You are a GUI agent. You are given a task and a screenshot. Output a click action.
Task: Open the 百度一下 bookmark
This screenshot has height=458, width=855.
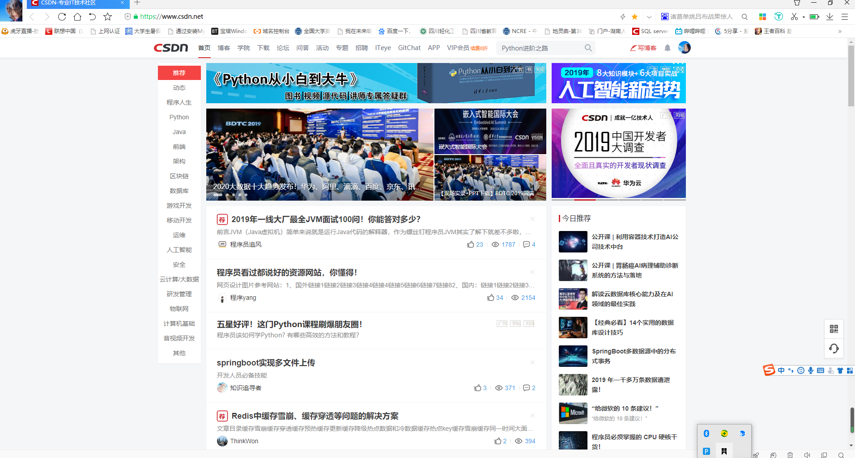394,31
